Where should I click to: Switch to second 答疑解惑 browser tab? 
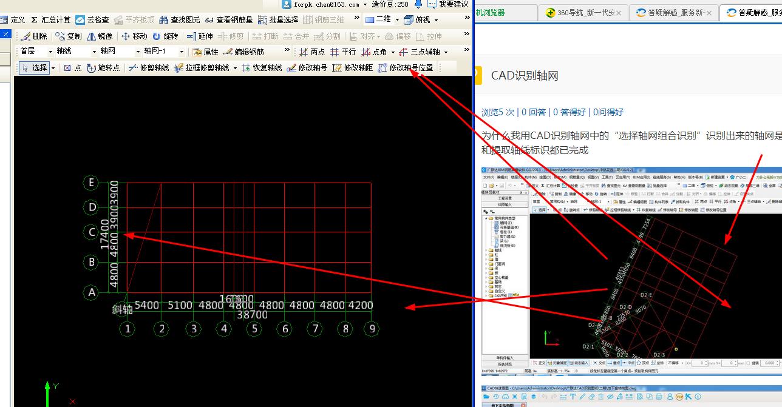coord(753,12)
